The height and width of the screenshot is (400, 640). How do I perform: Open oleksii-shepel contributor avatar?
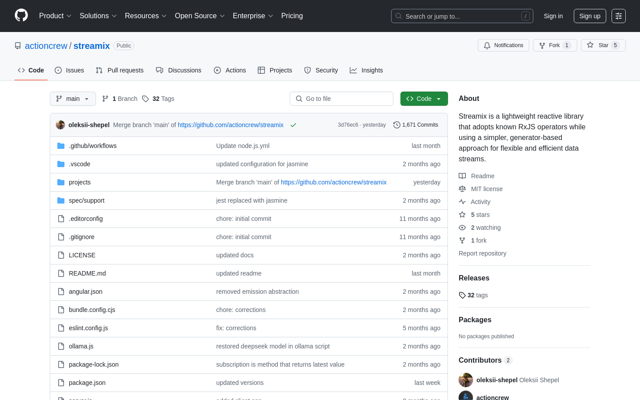pos(466,380)
